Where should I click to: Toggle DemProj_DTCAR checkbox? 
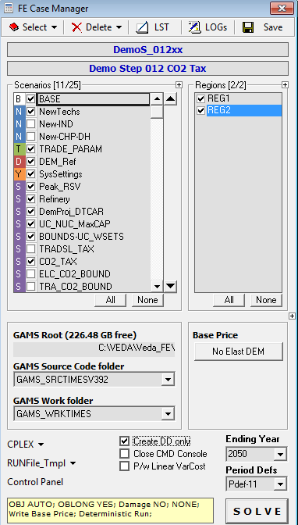point(30,212)
